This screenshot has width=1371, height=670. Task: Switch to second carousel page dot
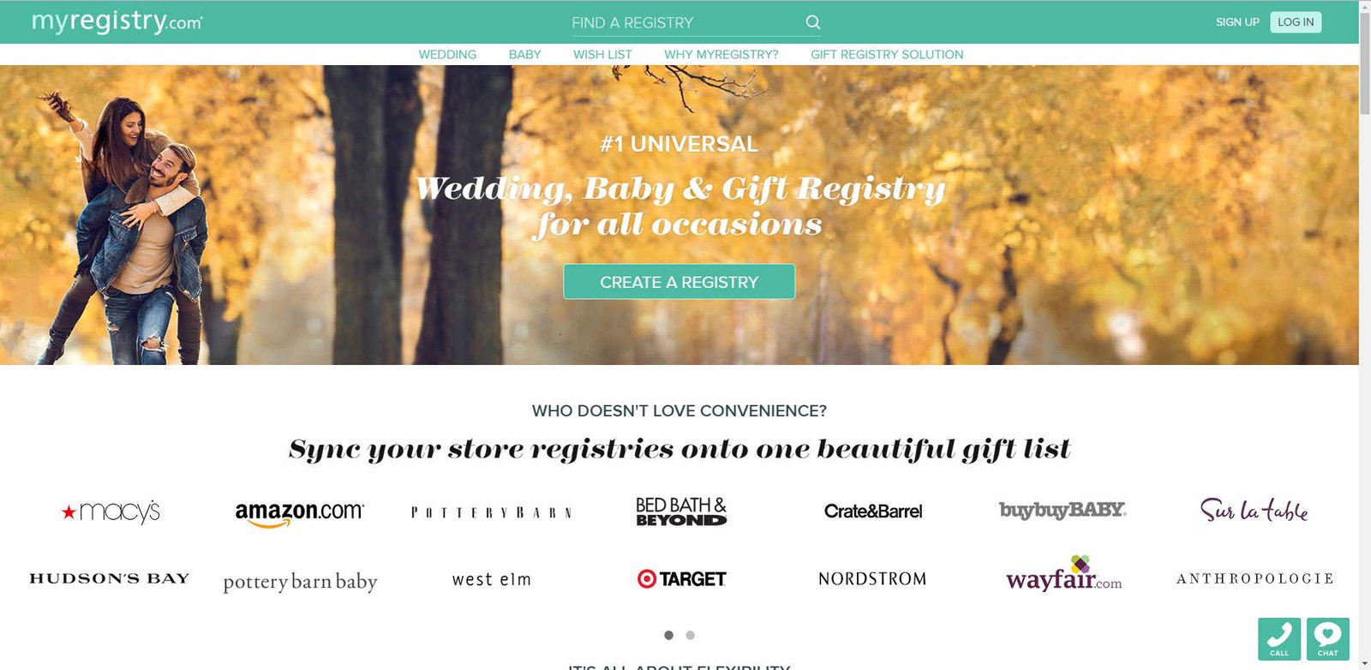(690, 635)
